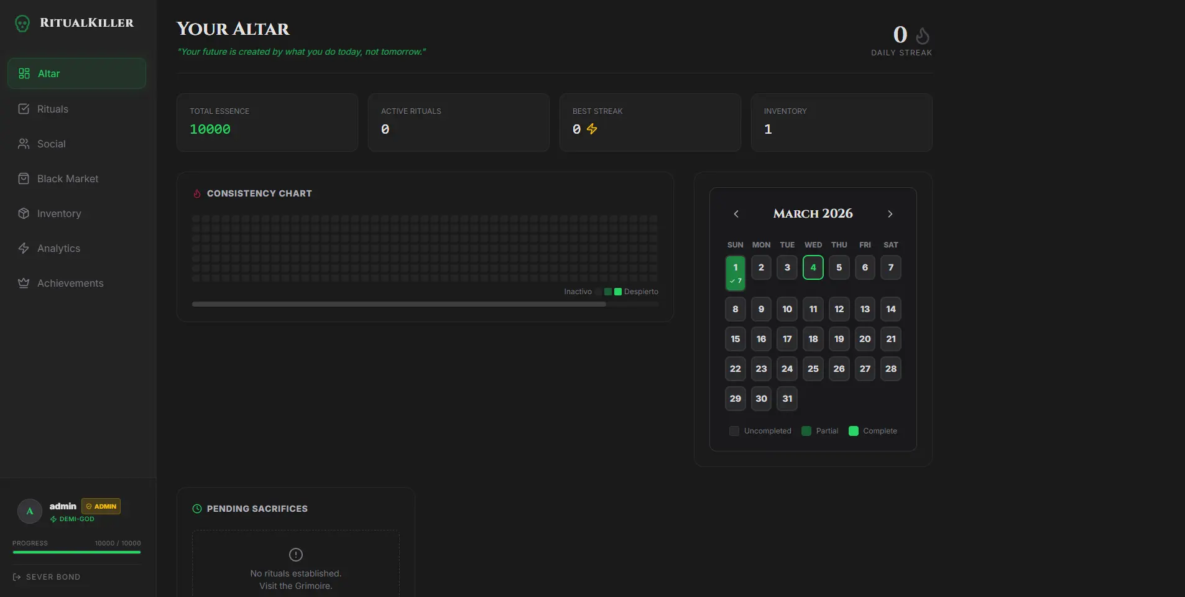Image resolution: width=1185 pixels, height=597 pixels.
Task: Open the Rituals menu item
Action: (x=53, y=109)
